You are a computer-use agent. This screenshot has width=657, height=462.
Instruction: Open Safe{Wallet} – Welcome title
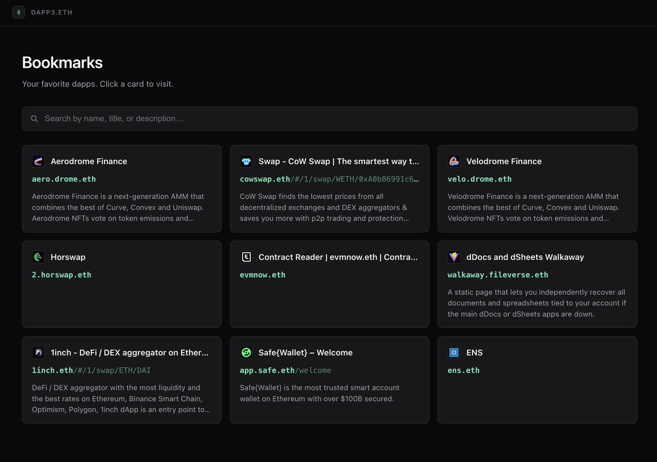[306, 353]
